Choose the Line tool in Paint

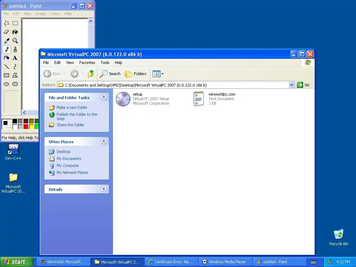pyautogui.click(x=7, y=66)
